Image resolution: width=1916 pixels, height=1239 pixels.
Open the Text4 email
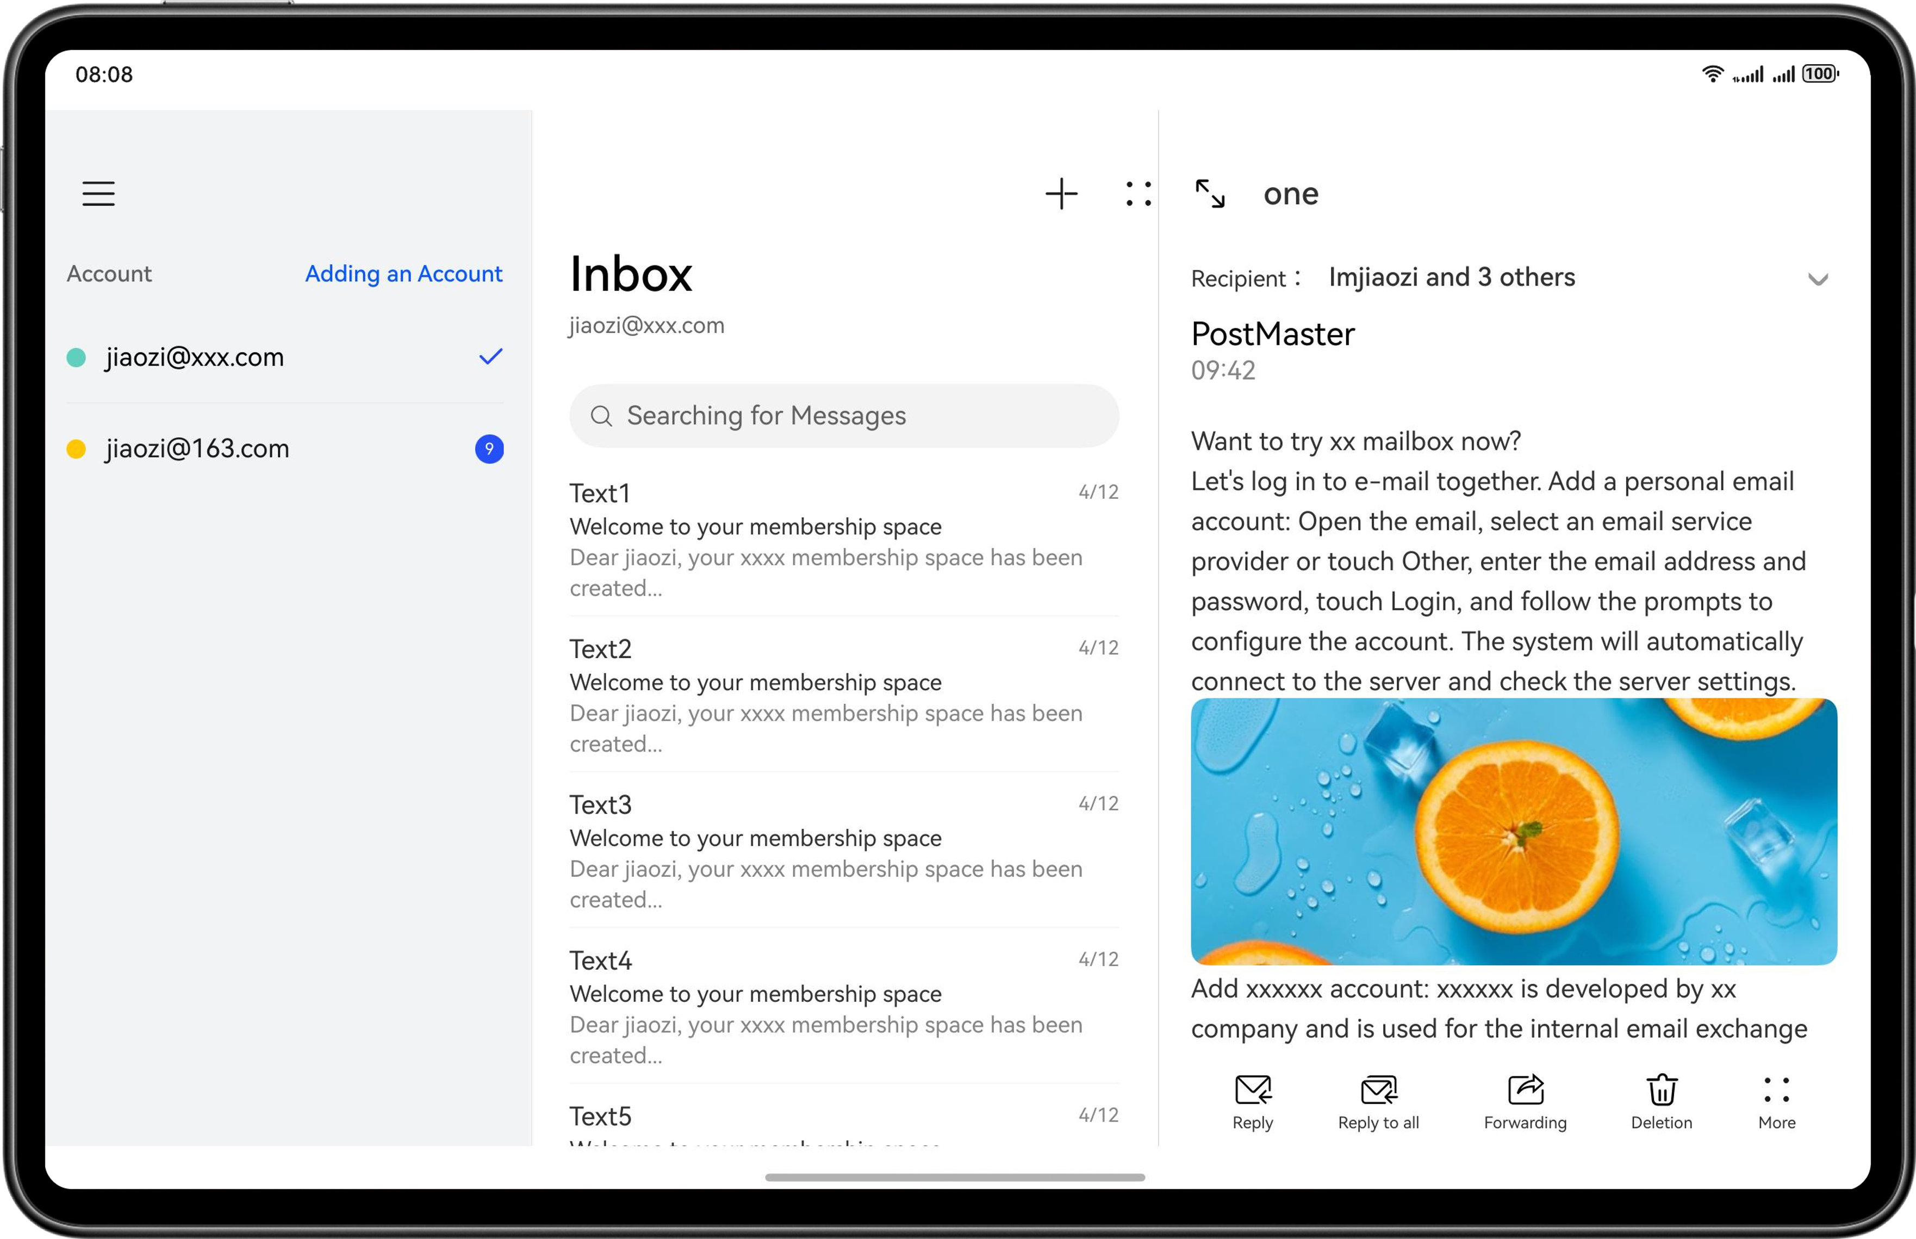pos(844,1007)
